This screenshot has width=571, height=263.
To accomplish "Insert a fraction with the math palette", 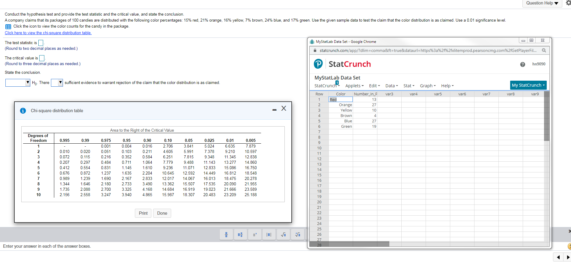I will [226, 235].
